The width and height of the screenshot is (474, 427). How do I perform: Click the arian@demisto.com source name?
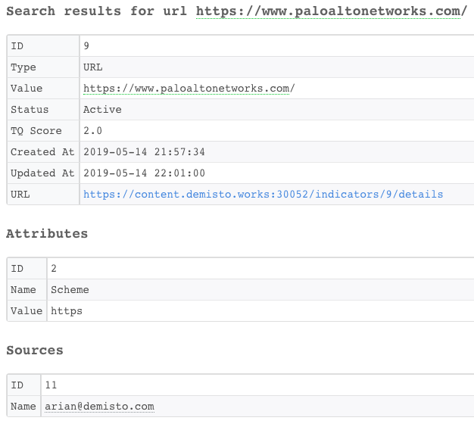(99, 406)
